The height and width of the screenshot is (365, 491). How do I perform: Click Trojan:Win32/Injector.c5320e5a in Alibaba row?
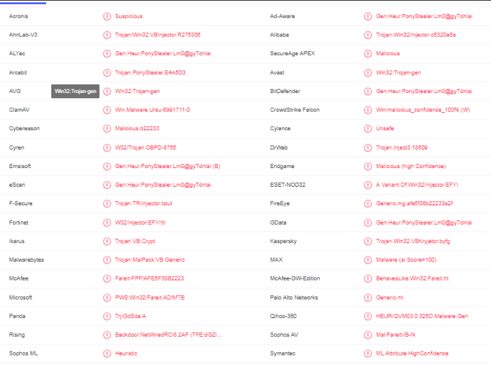click(416, 35)
